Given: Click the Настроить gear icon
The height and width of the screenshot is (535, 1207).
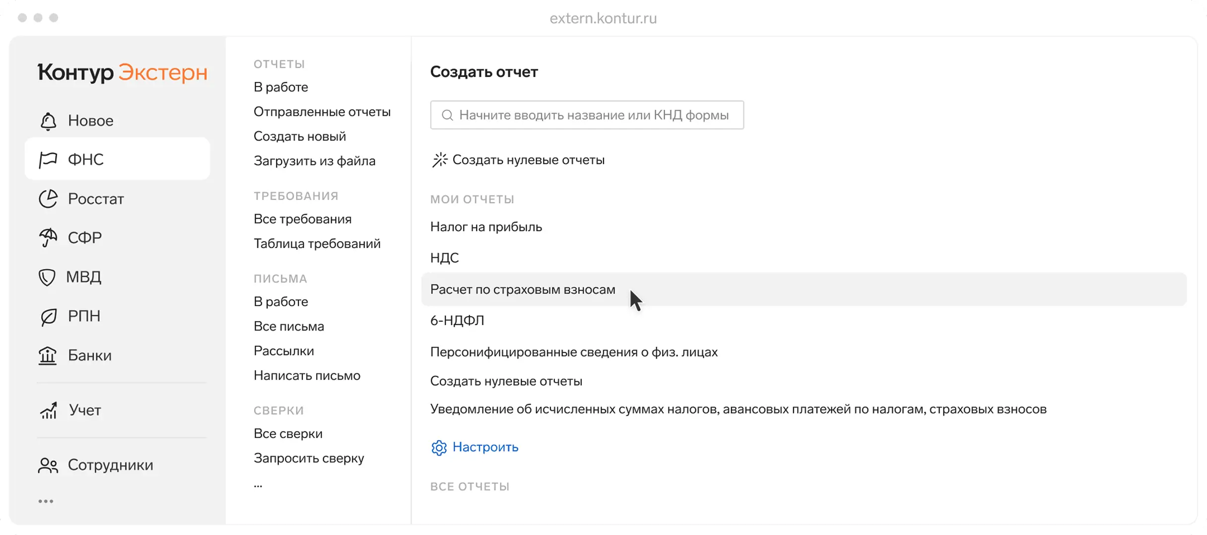Looking at the screenshot, I should point(439,448).
